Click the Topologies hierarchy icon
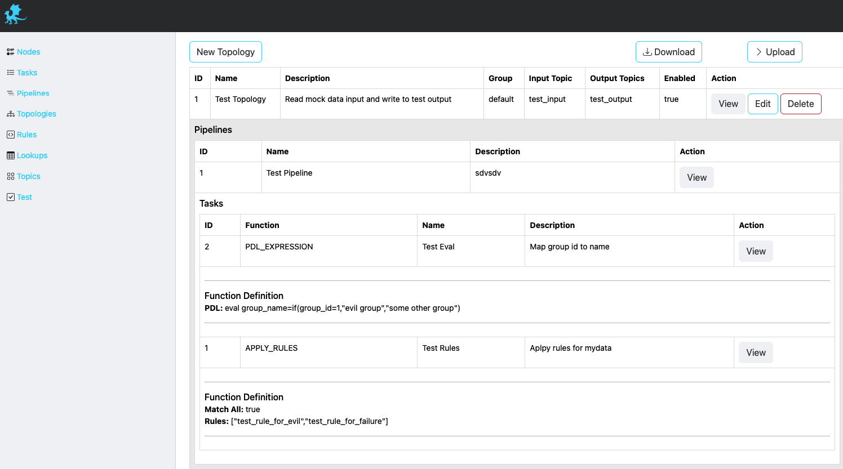This screenshot has height=469, width=843. pos(10,114)
